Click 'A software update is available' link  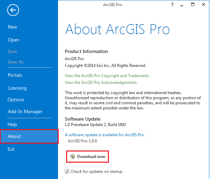tap(105, 135)
